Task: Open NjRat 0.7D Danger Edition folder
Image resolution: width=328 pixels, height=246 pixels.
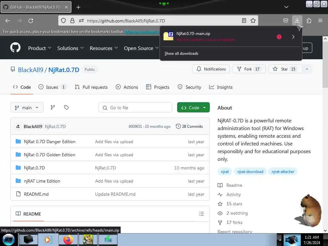Action: pos(50,142)
